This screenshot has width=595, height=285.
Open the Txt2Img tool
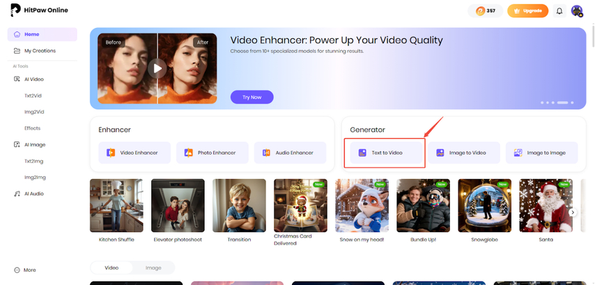click(33, 161)
